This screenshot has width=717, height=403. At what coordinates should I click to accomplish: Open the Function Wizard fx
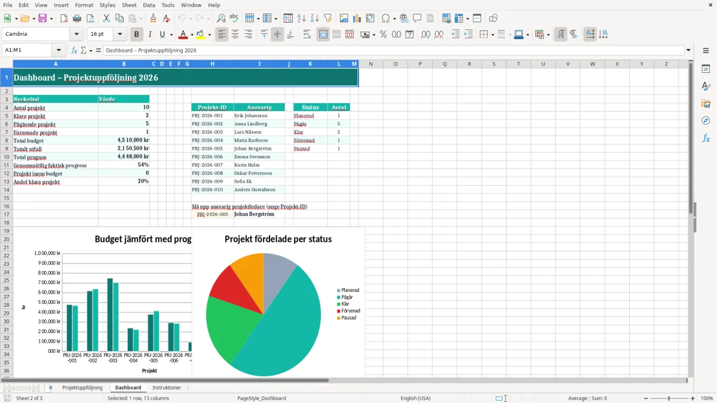coord(75,51)
